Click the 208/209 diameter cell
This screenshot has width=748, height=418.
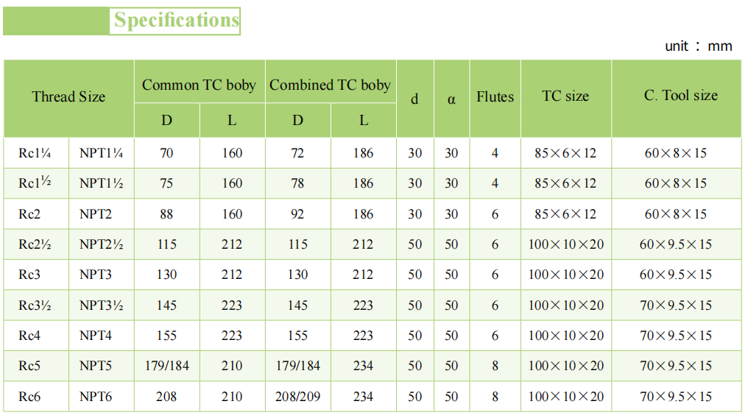[x=297, y=397]
